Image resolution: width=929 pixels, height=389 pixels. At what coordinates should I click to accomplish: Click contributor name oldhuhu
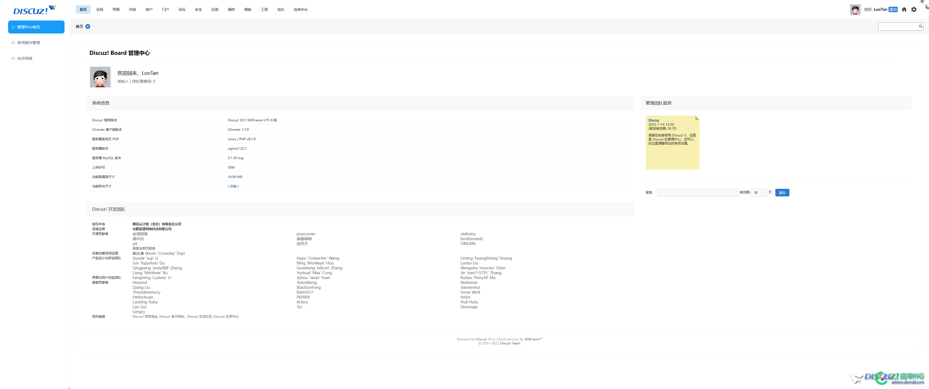[468, 234]
